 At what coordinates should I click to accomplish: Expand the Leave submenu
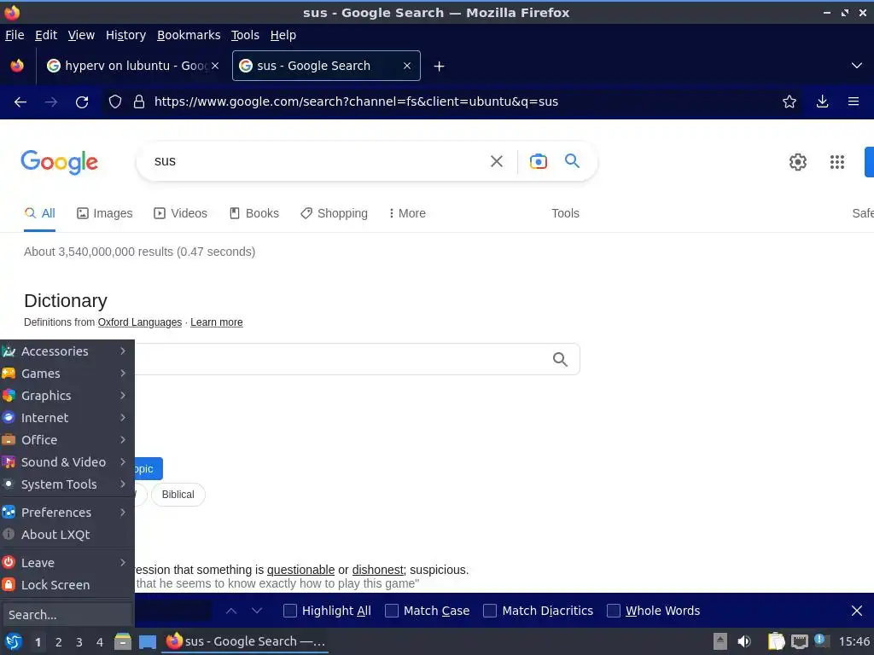coord(67,563)
